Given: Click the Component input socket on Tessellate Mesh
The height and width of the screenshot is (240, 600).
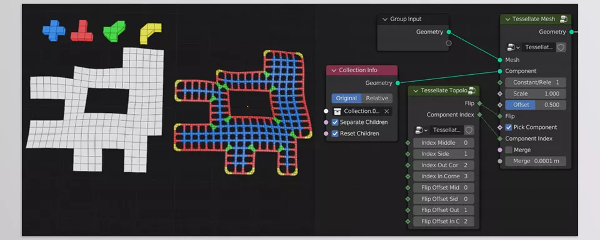Looking at the screenshot, I should point(500,71).
